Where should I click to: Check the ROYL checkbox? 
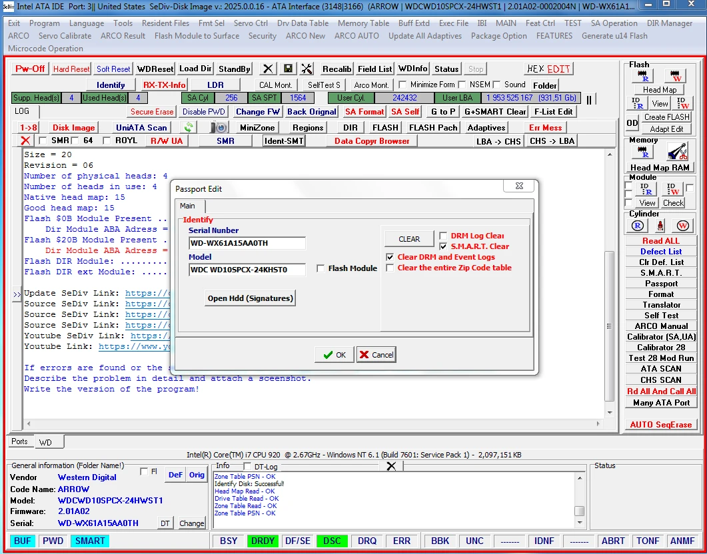click(107, 140)
